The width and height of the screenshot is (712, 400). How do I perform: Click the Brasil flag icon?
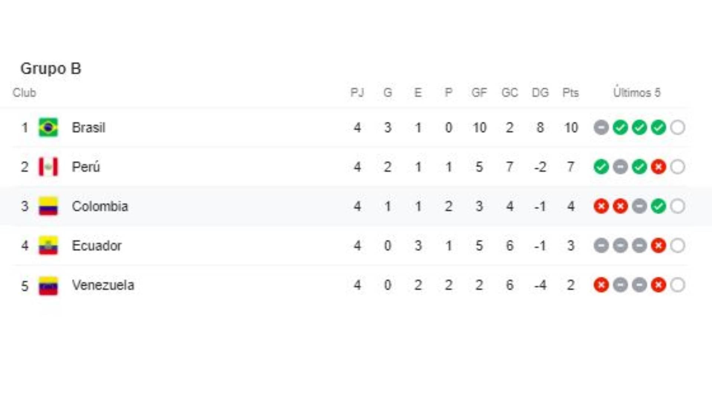[49, 127]
